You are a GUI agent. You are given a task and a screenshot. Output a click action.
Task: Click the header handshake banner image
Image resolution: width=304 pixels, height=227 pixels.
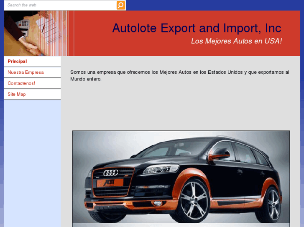pyautogui.click(x=39, y=33)
